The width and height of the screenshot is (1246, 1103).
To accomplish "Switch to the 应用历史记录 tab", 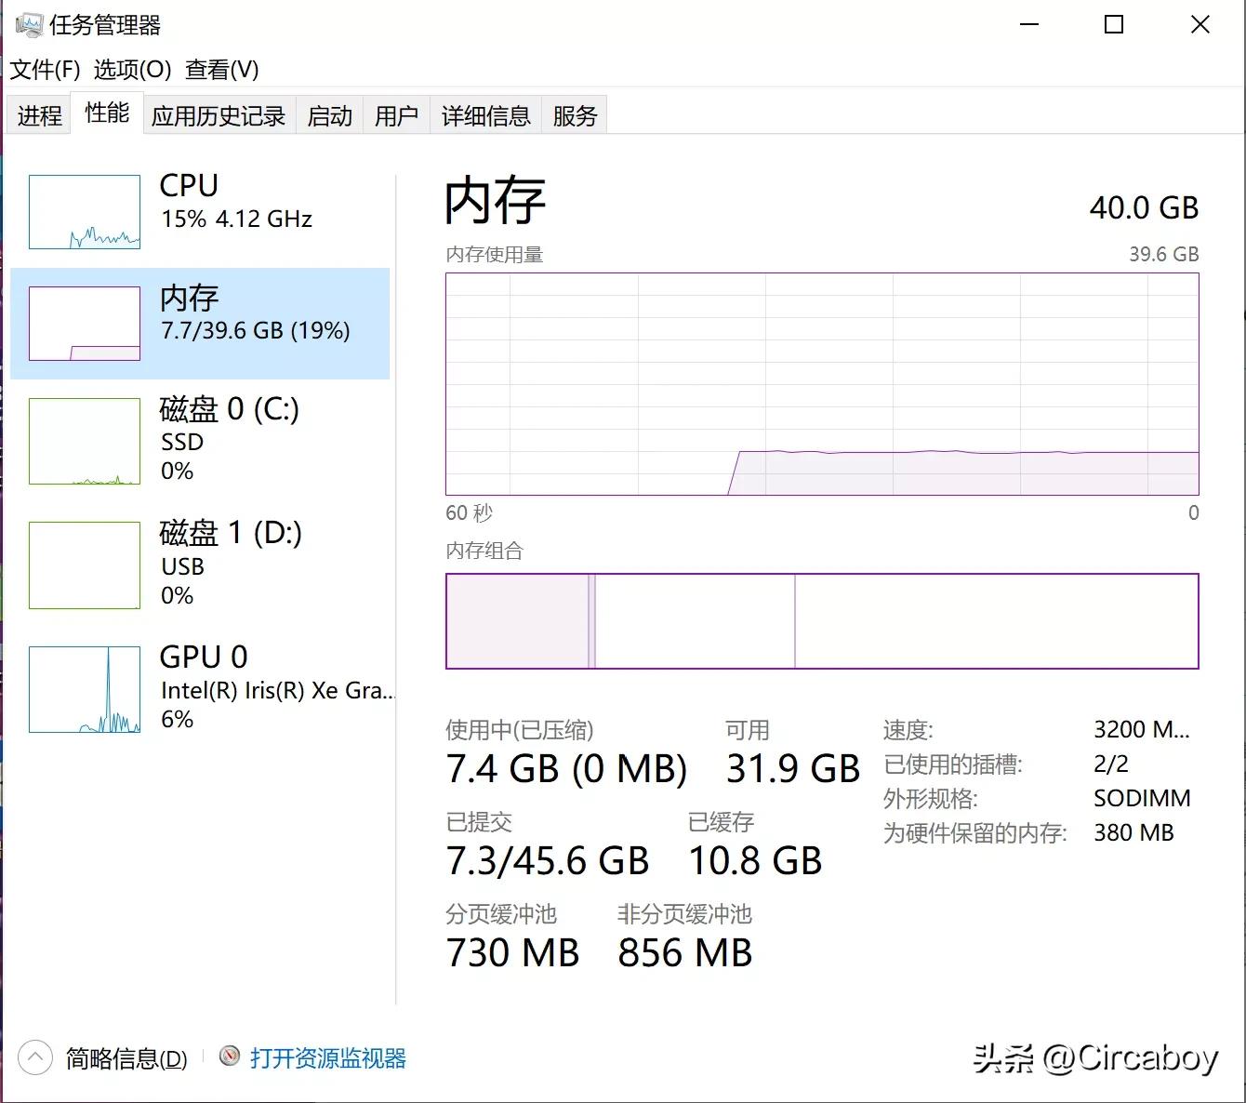I will click(219, 115).
